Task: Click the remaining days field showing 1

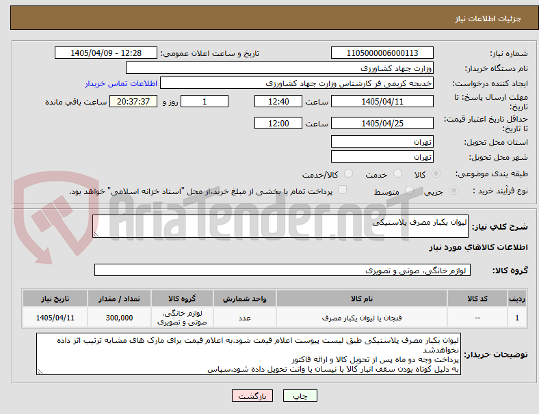Action: [x=205, y=101]
